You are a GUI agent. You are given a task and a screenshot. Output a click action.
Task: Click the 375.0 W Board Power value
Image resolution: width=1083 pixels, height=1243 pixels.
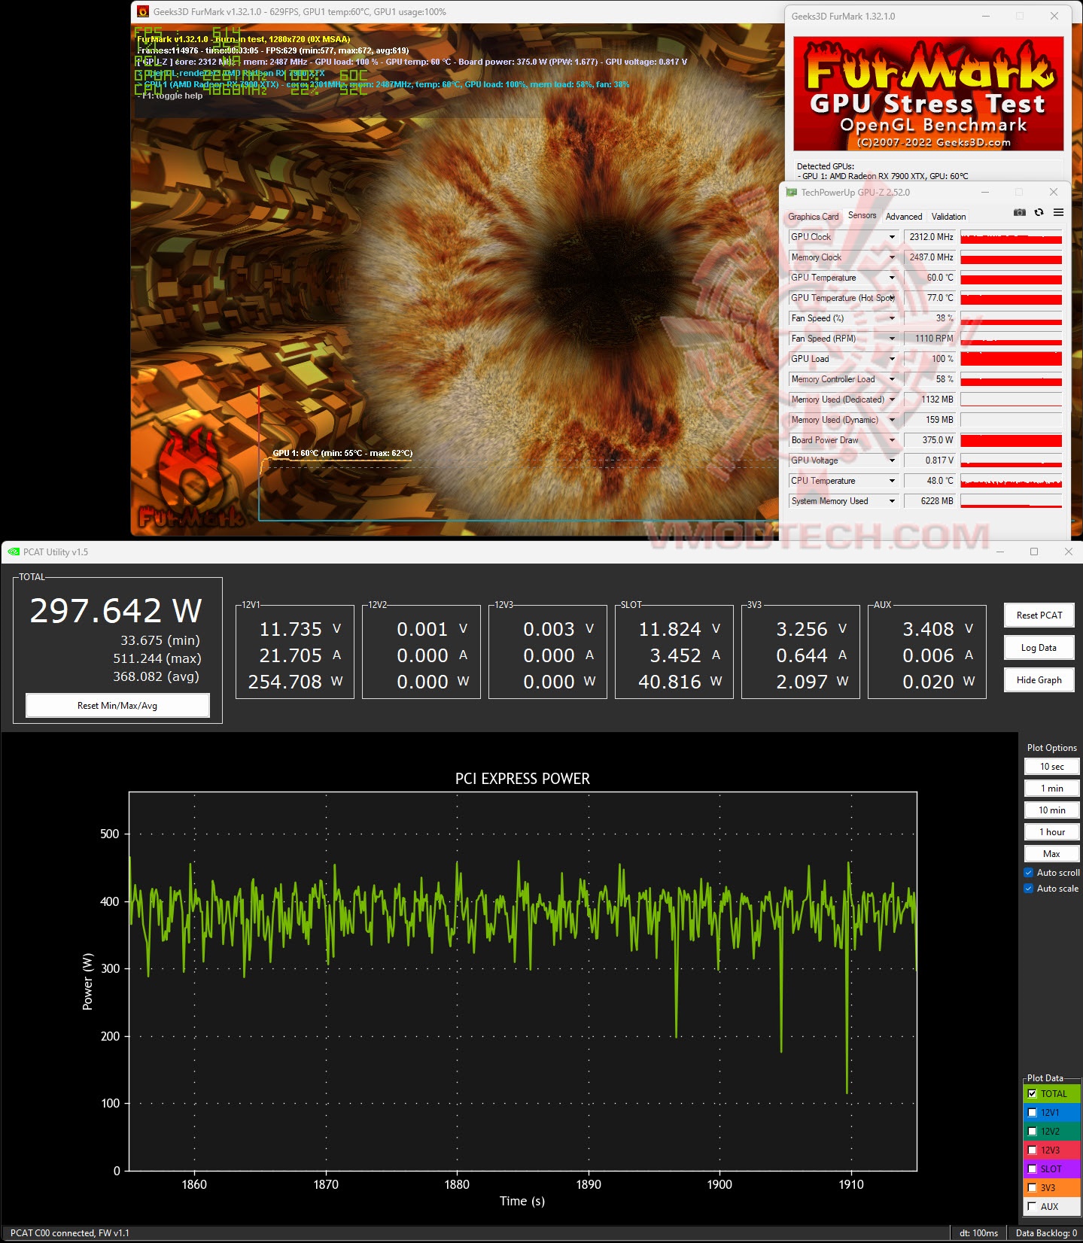click(x=929, y=440)
